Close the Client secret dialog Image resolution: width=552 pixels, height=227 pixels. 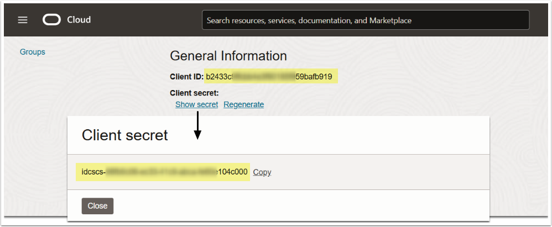click(x=97, y=205)
